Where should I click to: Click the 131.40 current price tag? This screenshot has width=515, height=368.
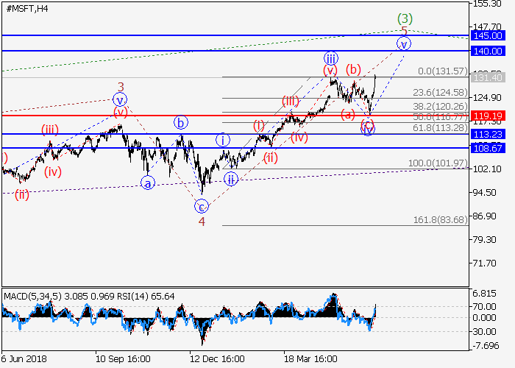click(488, 77)
